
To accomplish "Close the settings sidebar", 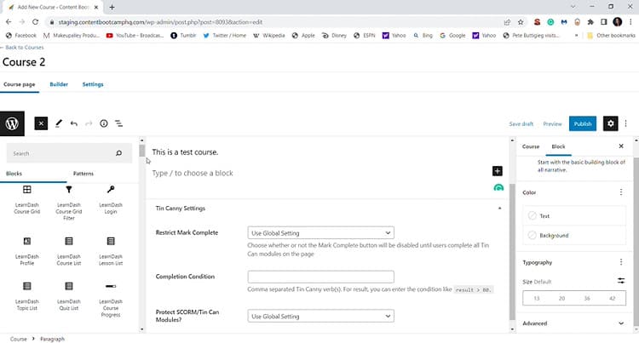I will [x=621, y=146].
